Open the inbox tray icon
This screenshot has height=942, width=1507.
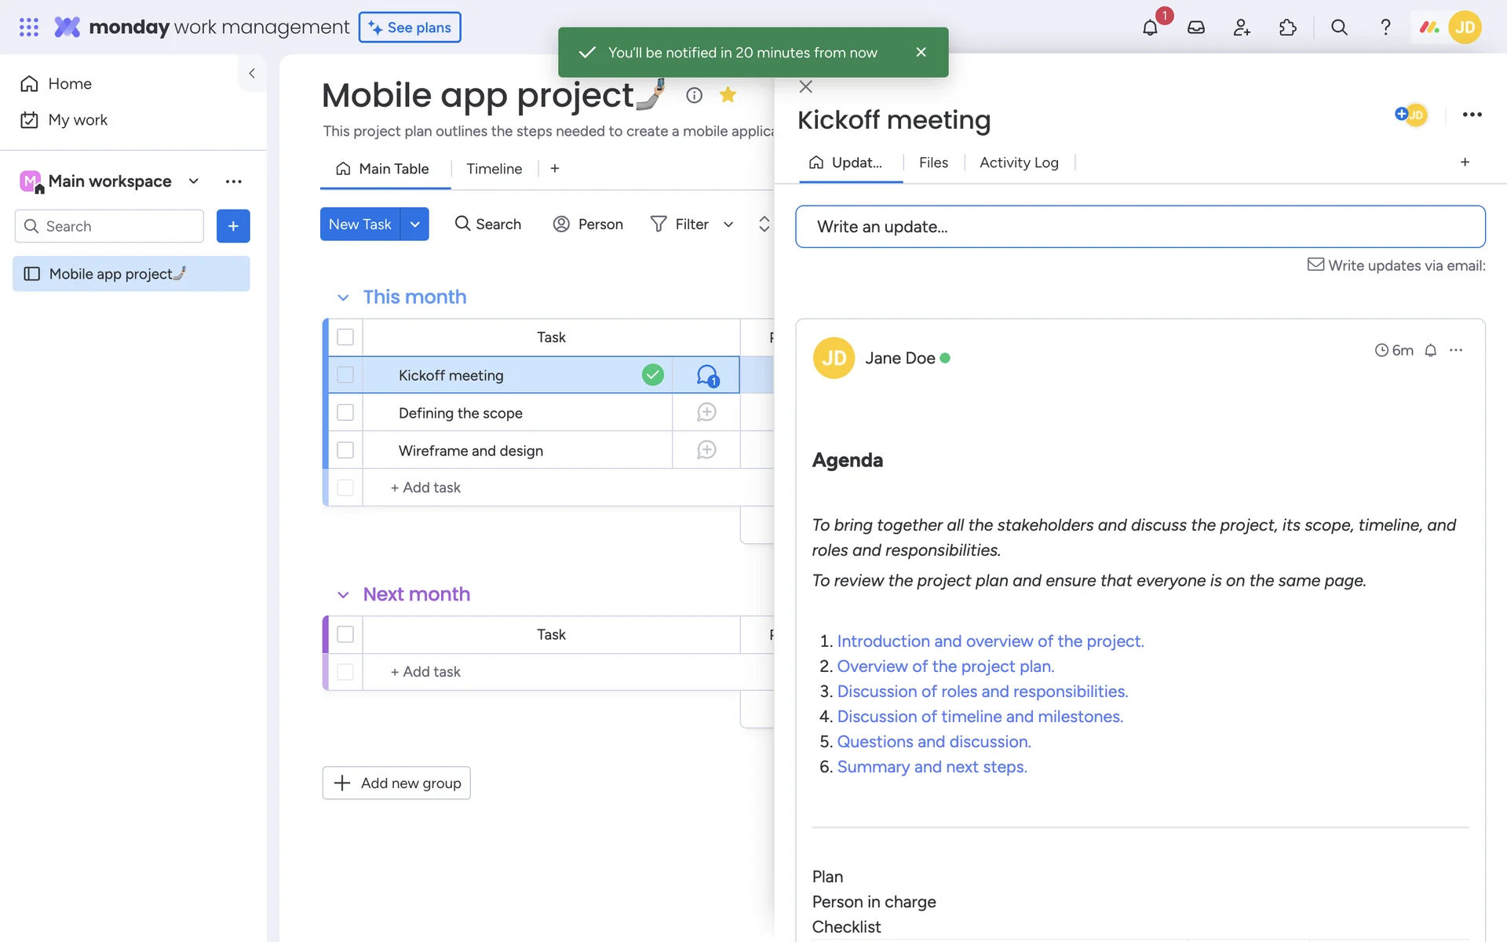pyautogui.click(x=1196, y=27)
